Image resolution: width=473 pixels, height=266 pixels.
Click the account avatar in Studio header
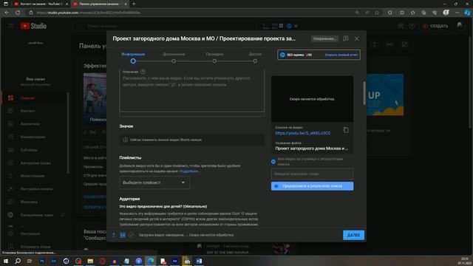point(460,26)
